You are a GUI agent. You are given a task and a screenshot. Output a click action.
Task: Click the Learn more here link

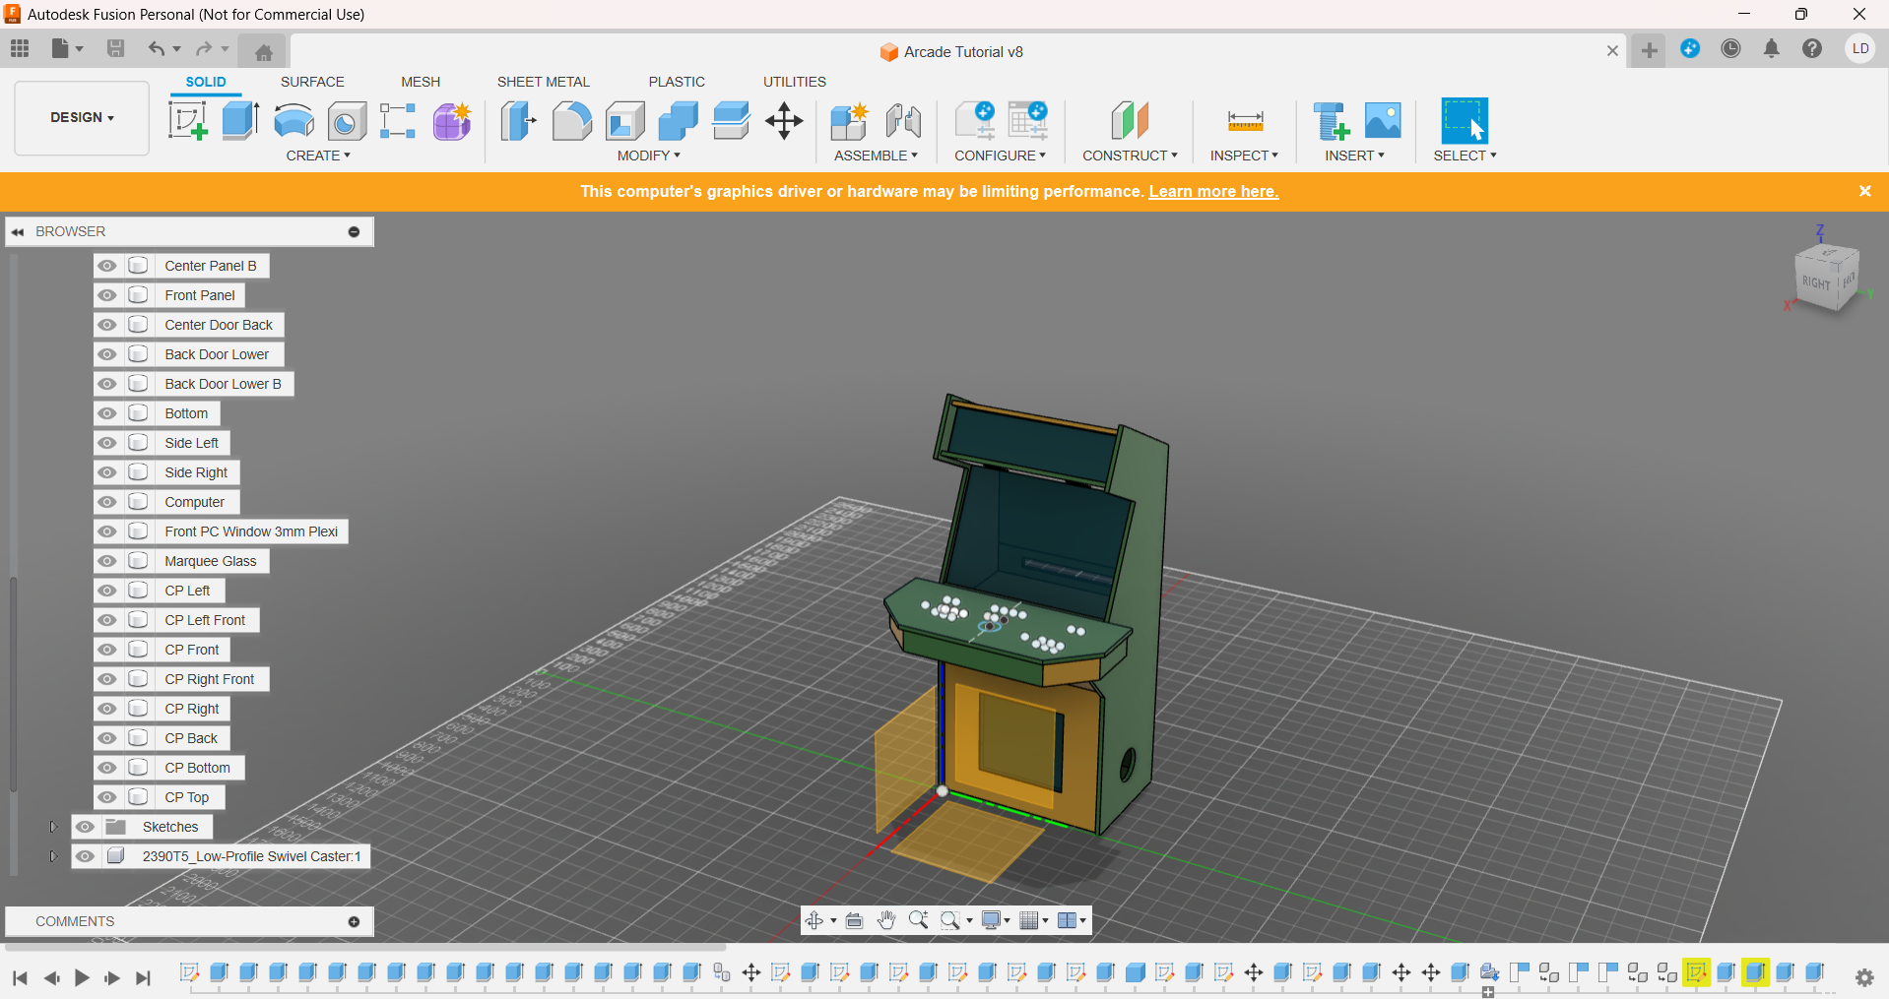(1213, 191)
